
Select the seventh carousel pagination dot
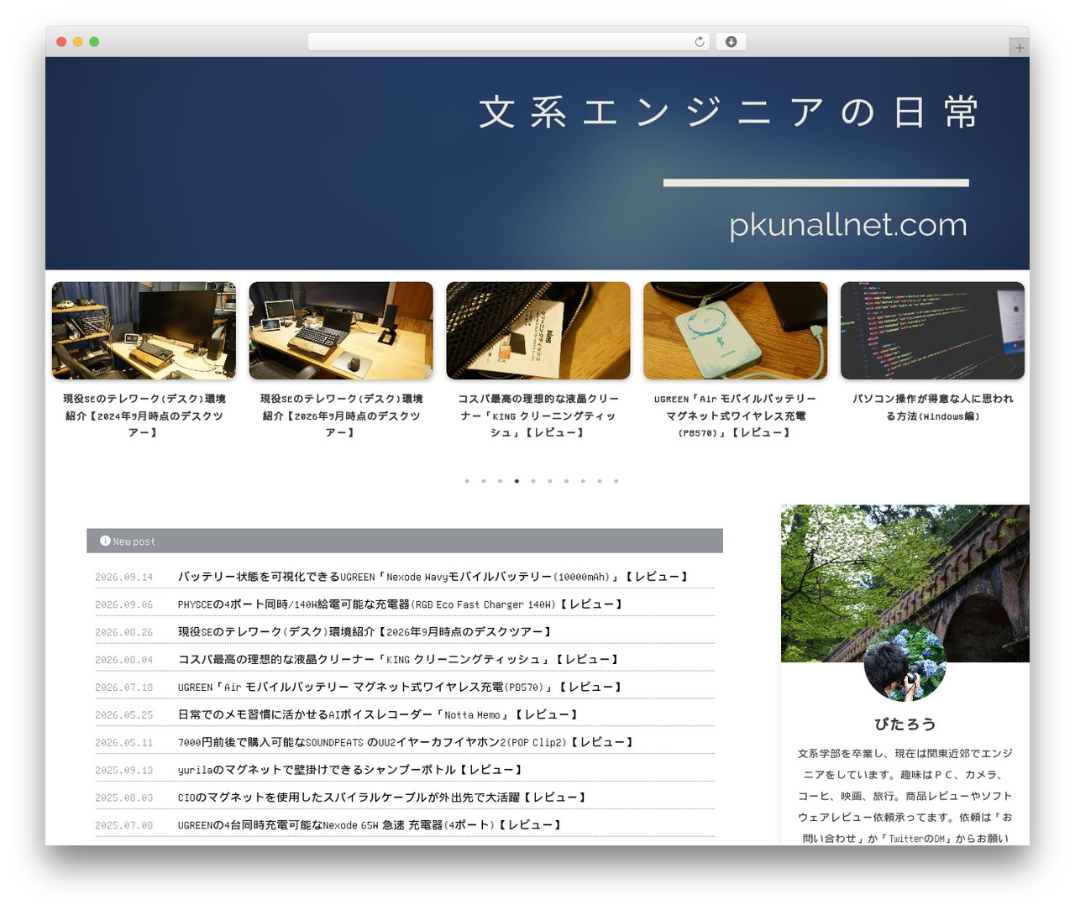(x=566, y=481)
